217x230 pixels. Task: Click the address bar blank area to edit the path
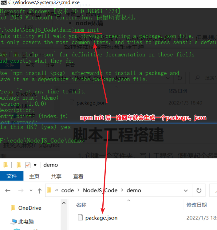pyautogui.click(x=162, y=191)
